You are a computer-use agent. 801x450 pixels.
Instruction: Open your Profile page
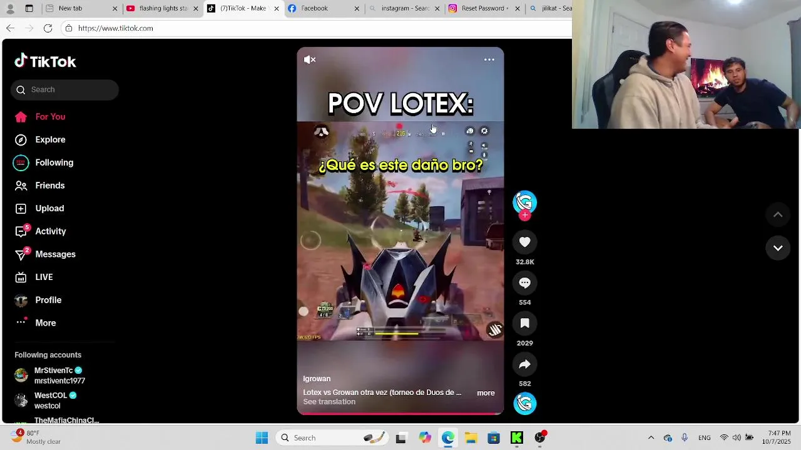[x=48, y=300]
